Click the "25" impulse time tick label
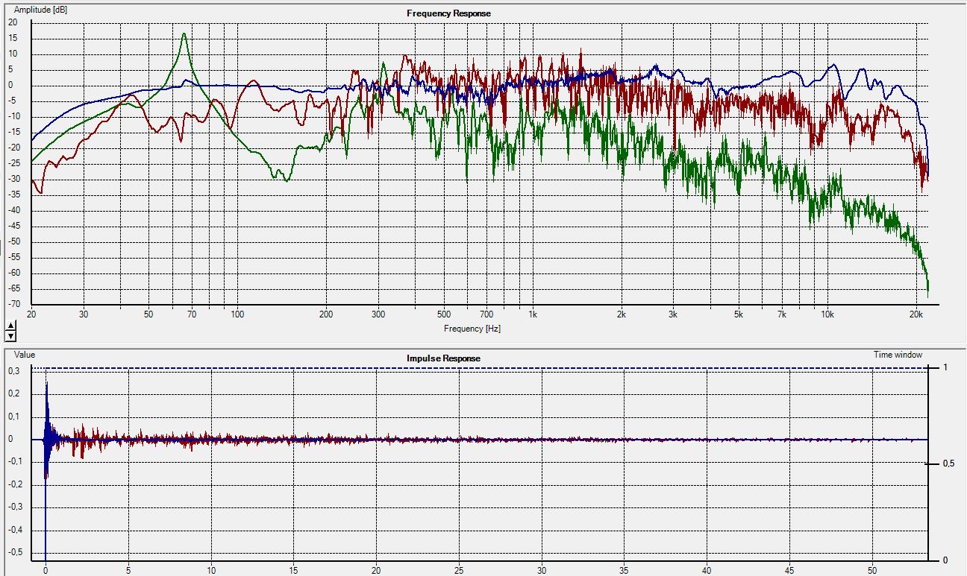 click(460, 572)
